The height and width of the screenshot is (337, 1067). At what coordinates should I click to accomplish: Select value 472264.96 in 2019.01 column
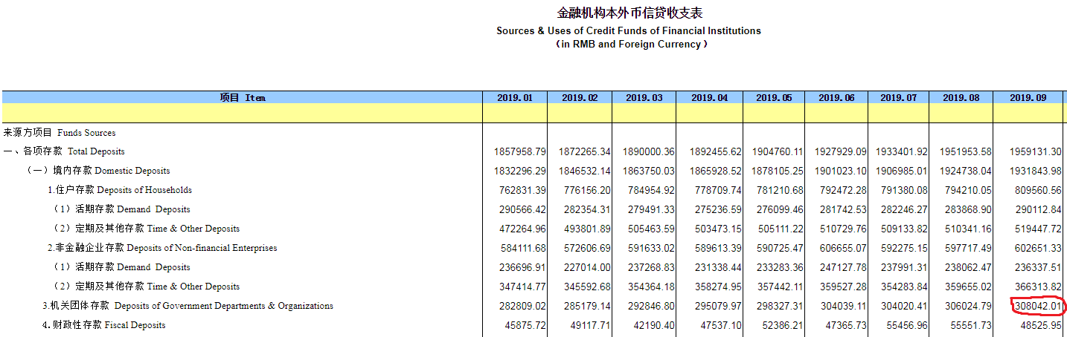(522, 229)
